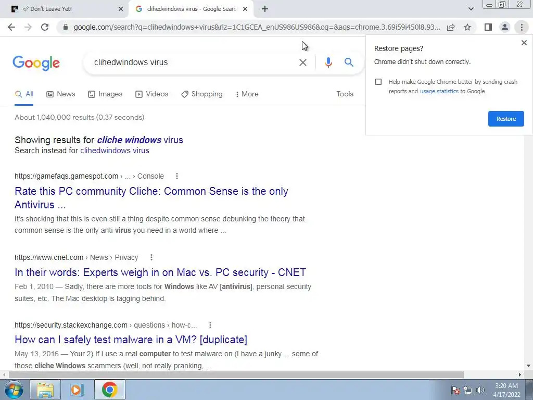Open the volume speaker tray icon
The height and width of the screenshot is (400, 533).
480,390
